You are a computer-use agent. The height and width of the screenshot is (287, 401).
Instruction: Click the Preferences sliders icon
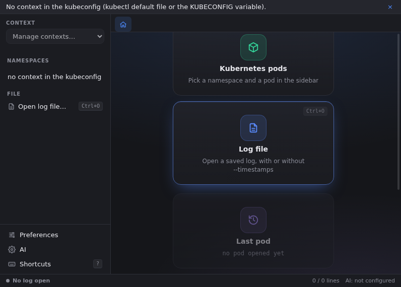(12, 235)
